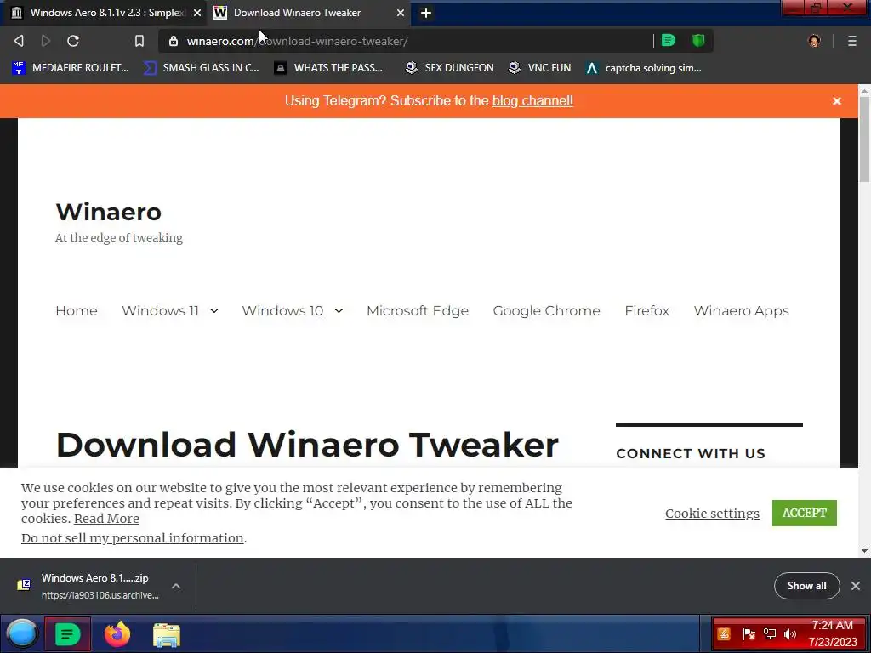Close the Download Winaero Tweaker tab
The height and width of the screenshot is (653, 871).
(400, 13)
